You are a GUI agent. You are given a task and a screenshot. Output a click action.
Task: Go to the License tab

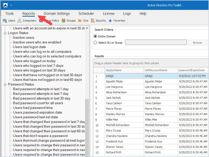coord(109,14)
